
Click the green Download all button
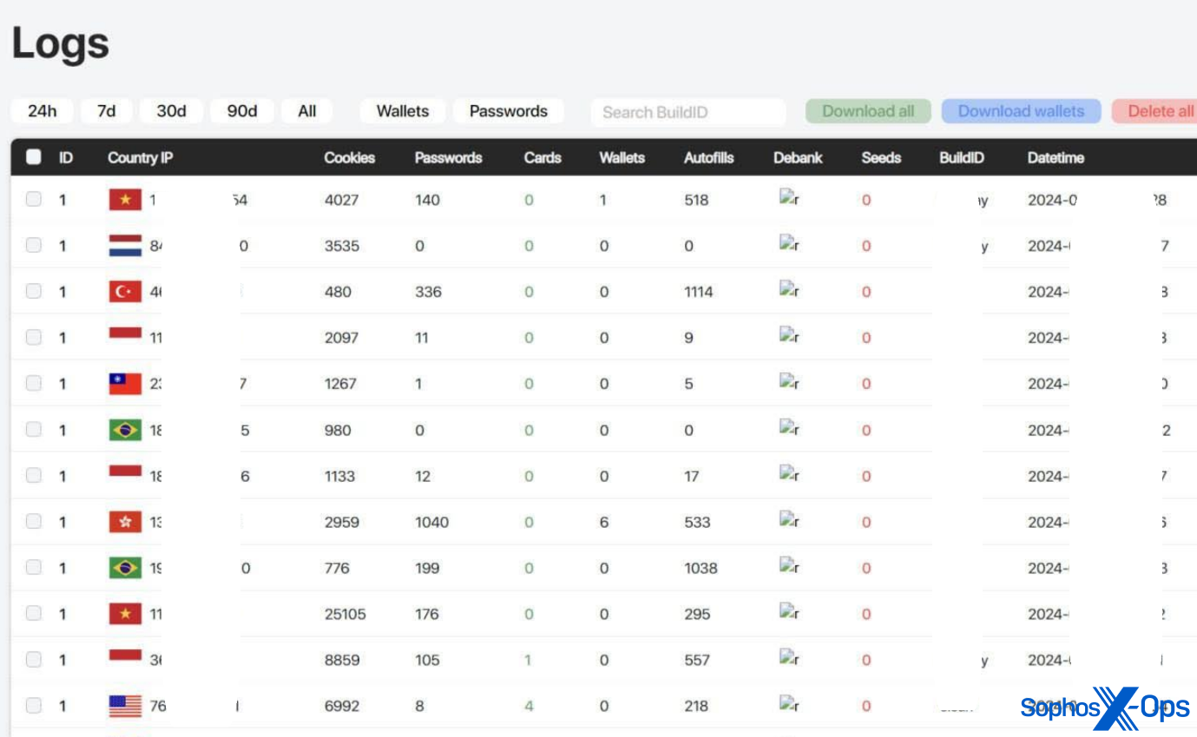(x=868, y=111)
